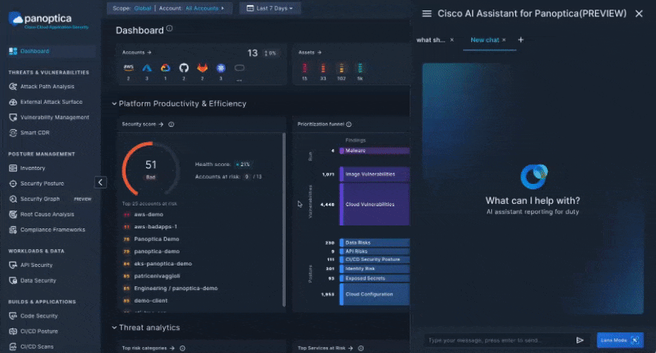The width and height of the screenshot is (656, 353).
Task: Click the Security Graph icon in sidebar
Action: tap(13, 199)
